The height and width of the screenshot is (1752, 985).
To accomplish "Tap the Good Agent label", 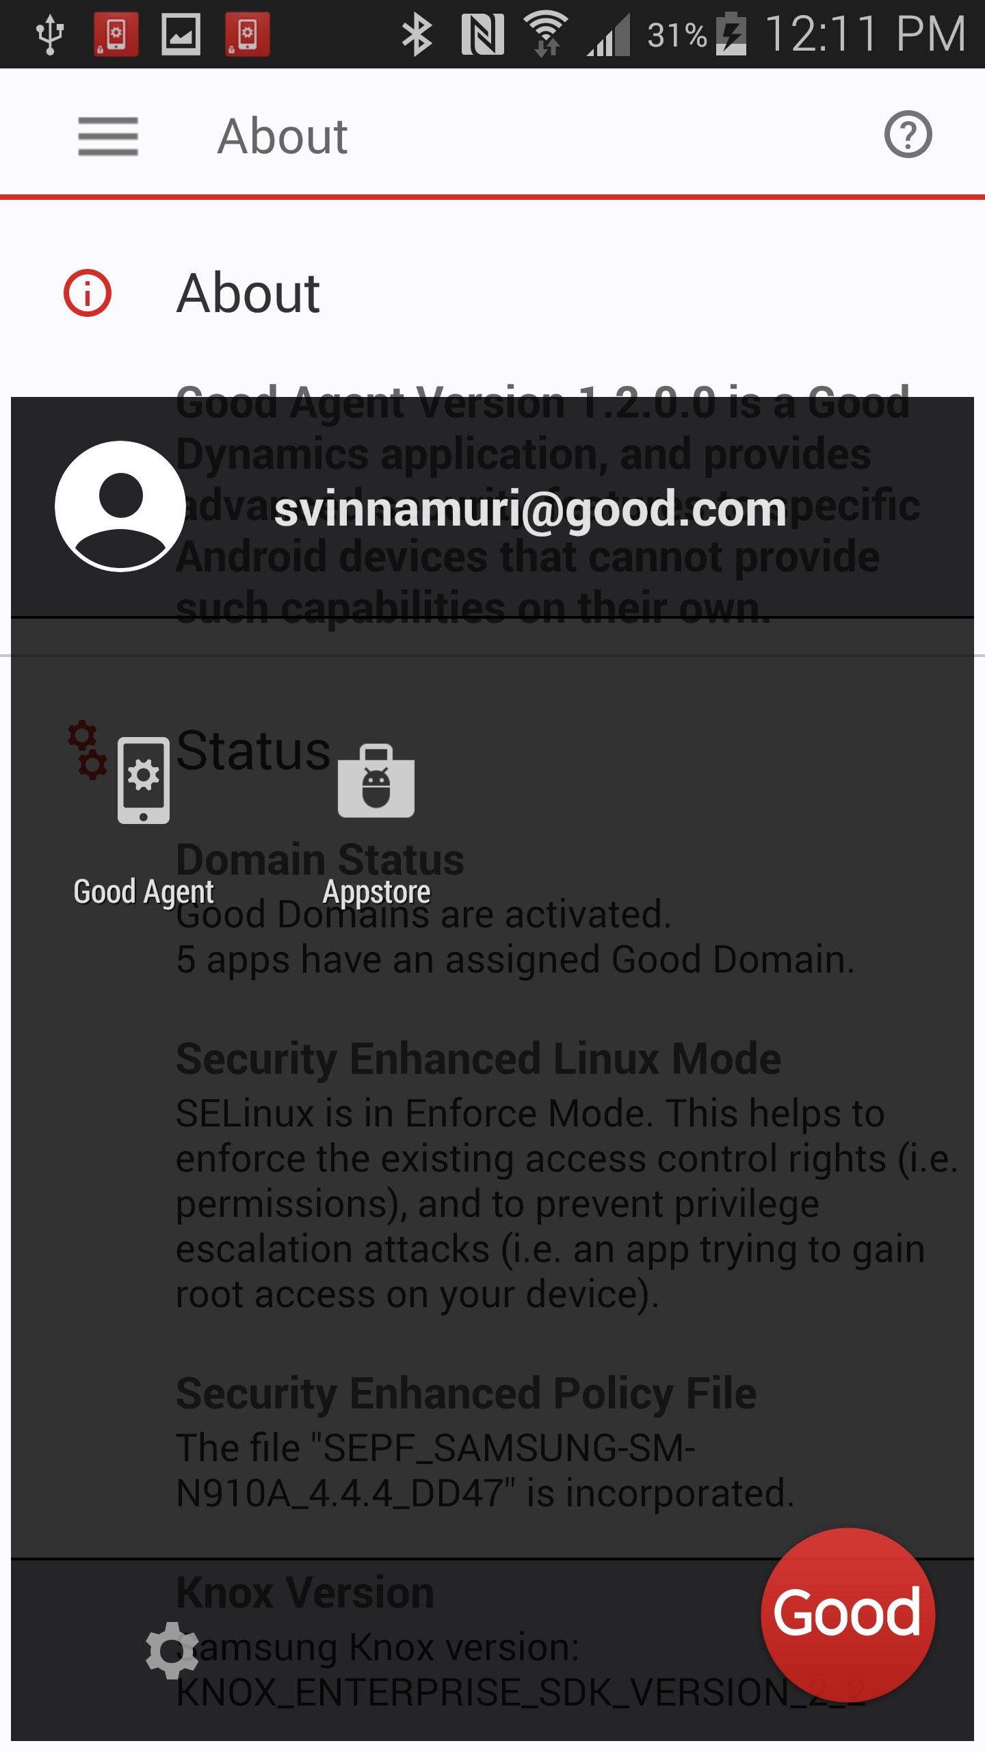I will pyautogui.click(x=144, y=892).
